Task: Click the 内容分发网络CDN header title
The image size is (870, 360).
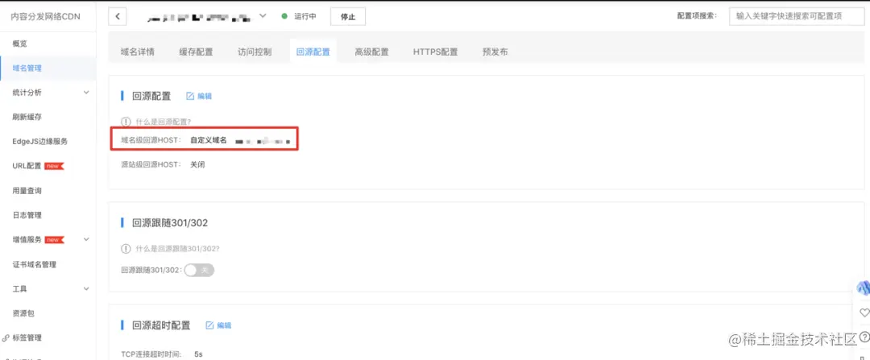Action: [46, 17]
